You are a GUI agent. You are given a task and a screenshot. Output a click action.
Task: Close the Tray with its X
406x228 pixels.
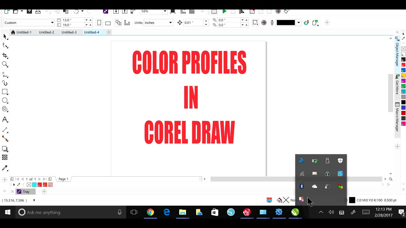coord(12,192)
